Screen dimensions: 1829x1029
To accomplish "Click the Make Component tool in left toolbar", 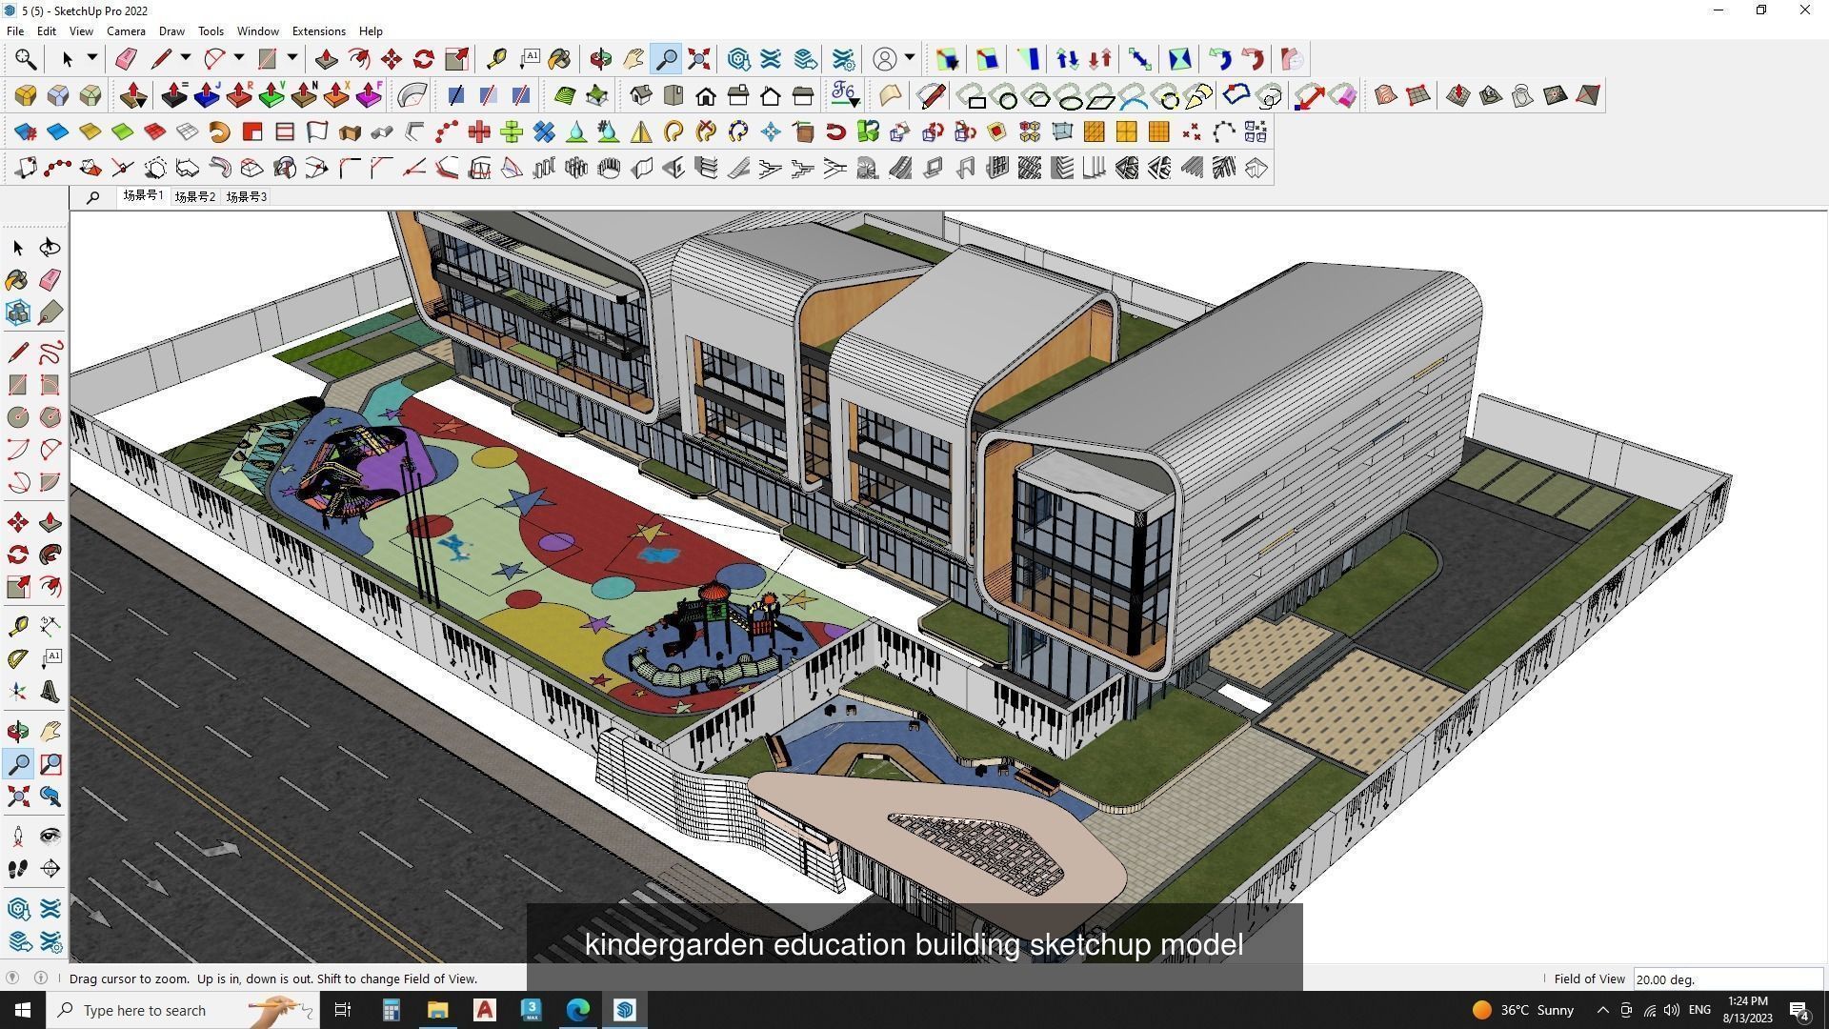I will tap(18, 313).
